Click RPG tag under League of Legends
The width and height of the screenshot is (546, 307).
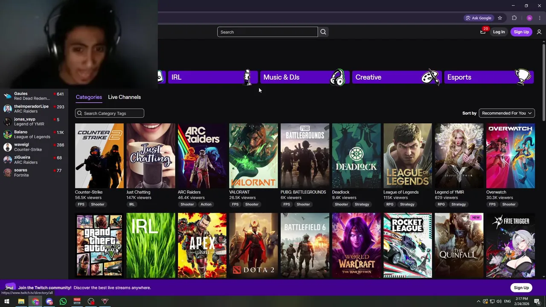[x=390, y=204]
